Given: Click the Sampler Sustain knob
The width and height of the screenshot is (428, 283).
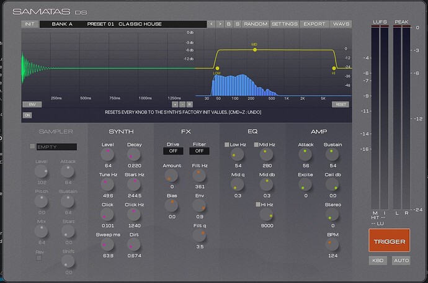Looking at the screenshot, I should pyautogui.click(x=68, y=201).
